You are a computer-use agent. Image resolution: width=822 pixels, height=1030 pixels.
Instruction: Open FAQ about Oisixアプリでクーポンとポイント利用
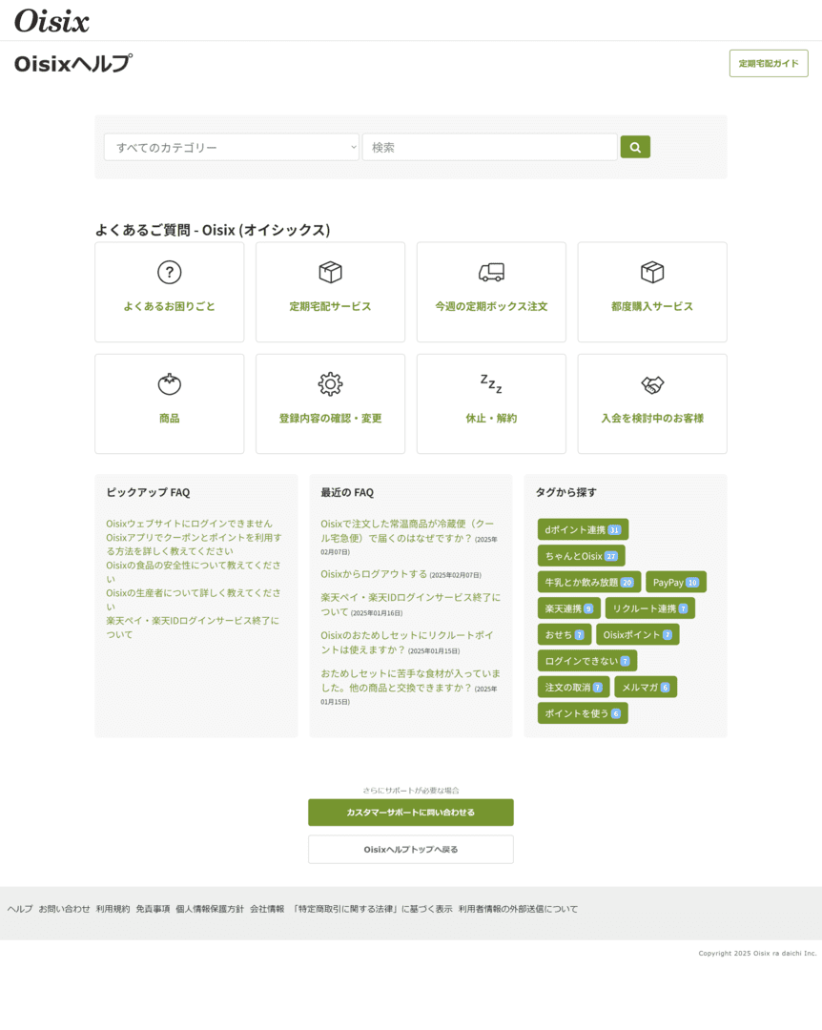point(195,544)
